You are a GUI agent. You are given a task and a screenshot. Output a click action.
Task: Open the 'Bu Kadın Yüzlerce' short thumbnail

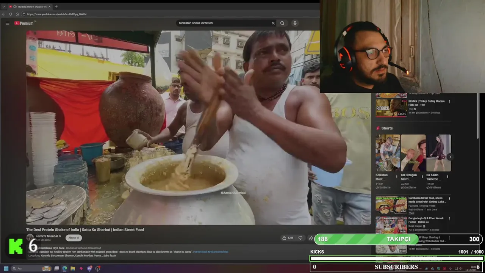pyautogui.click(x=438, y=153)
